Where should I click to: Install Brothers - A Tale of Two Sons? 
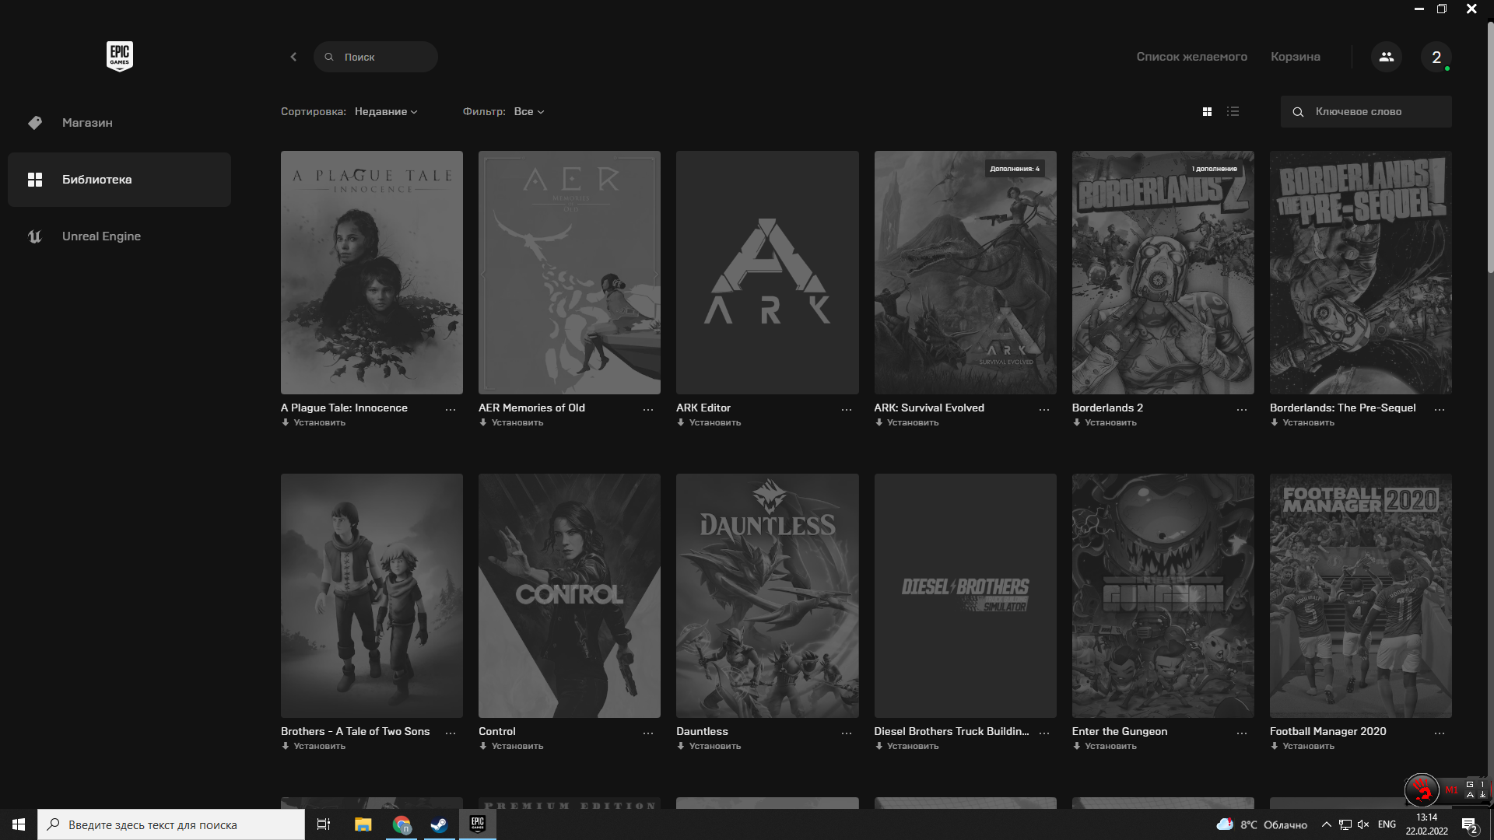[x=314, y=747]
